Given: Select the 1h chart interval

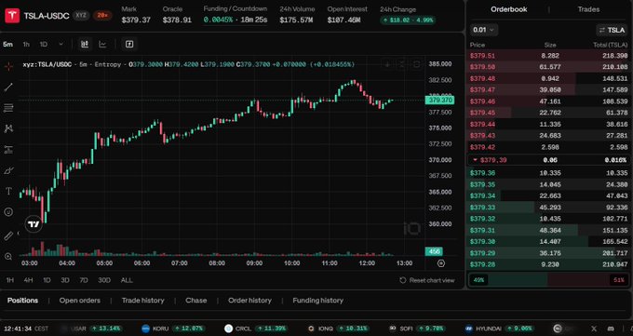Looking at the screenshot, I should tap(26, 45).
